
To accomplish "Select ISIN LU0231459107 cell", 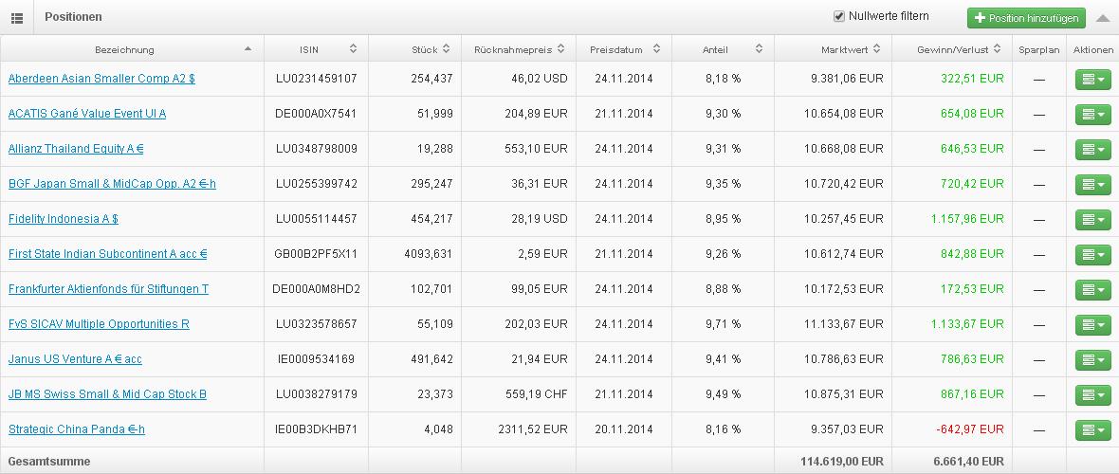I will pos(316,79).
